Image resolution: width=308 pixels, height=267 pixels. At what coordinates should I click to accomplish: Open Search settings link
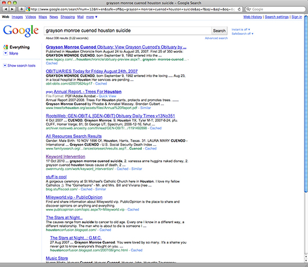(277, 17)
